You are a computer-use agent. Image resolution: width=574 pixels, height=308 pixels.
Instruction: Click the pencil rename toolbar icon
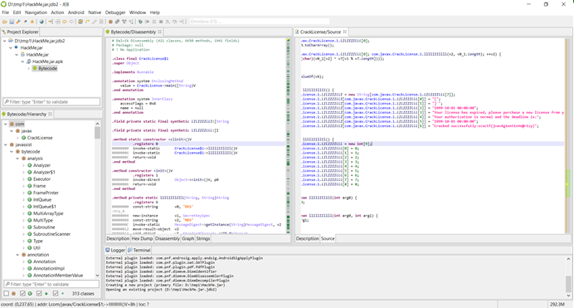coord(94,22)
